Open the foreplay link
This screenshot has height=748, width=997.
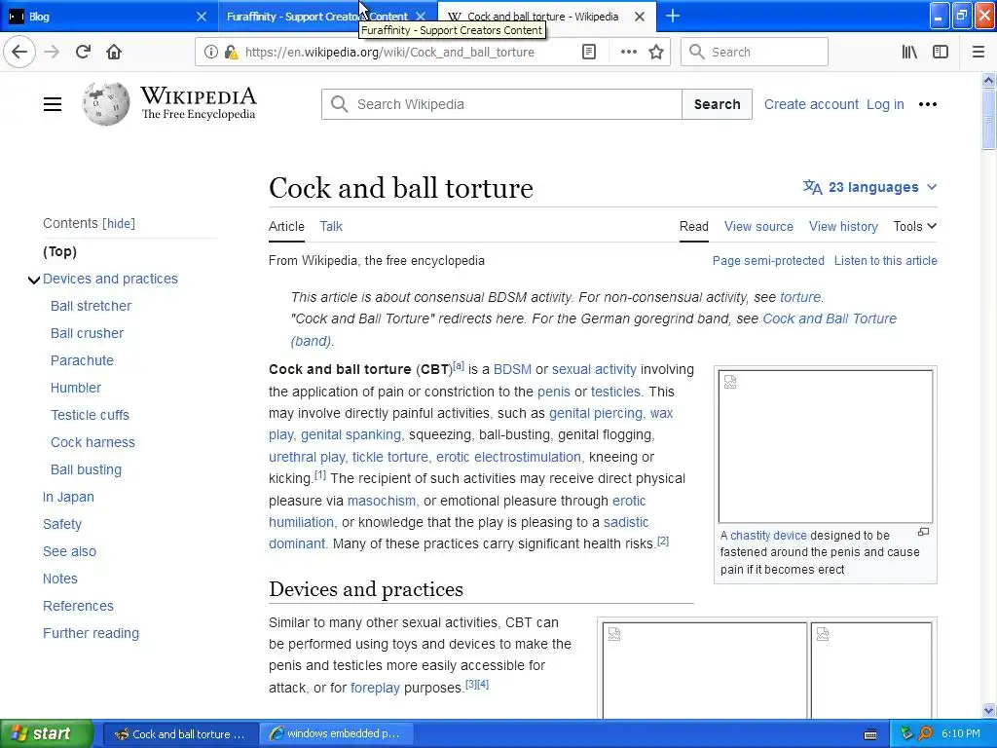(375, 688)
